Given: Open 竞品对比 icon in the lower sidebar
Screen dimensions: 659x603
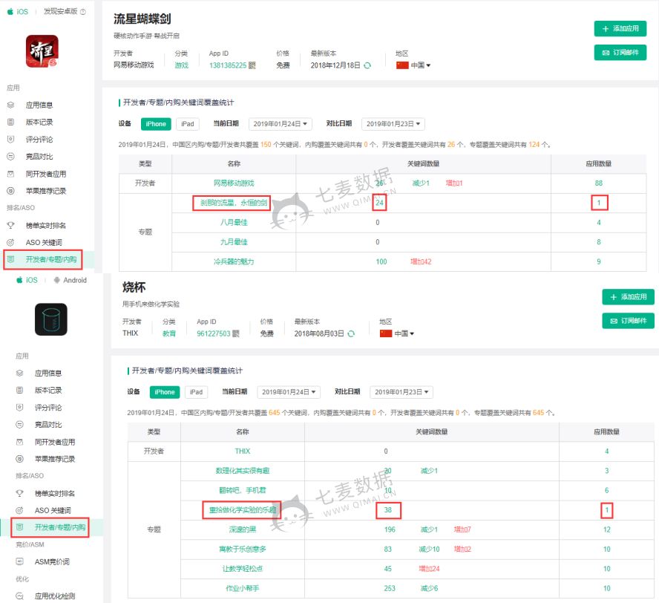Looking at the screenshot, I should (x=19, y=425).
